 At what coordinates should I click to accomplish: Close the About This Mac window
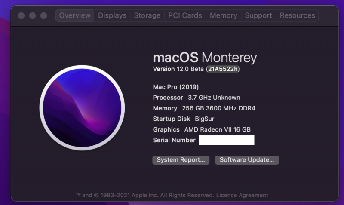click(x=21, y=16)
